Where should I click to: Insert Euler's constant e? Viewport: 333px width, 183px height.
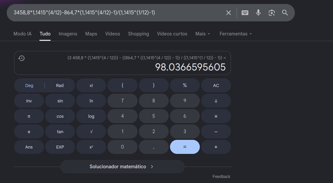29,131
